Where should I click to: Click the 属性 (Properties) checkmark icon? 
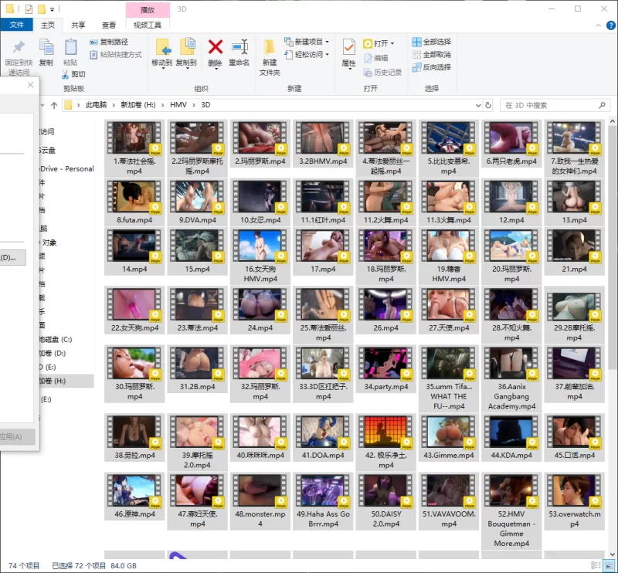click(348, 47)
